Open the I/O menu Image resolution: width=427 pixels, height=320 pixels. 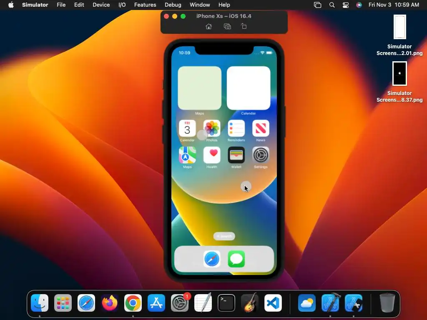pos(122,5)
